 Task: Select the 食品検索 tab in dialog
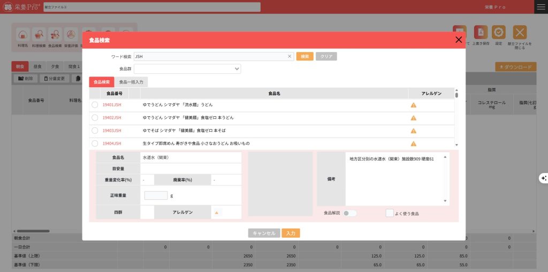tap(102, 82)
